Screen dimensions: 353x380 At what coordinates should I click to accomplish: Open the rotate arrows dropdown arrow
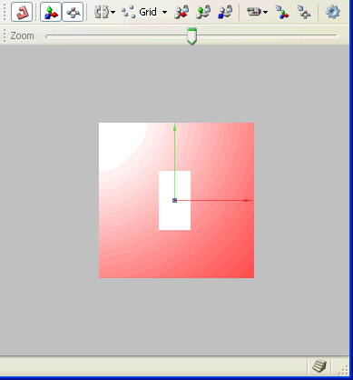(x=113, y=13)
